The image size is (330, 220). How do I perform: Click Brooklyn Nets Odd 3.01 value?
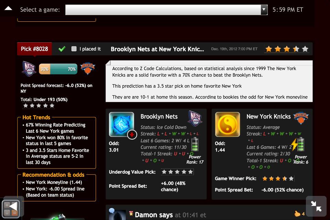114,150
